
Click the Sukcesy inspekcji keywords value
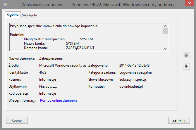pos(133,79)
